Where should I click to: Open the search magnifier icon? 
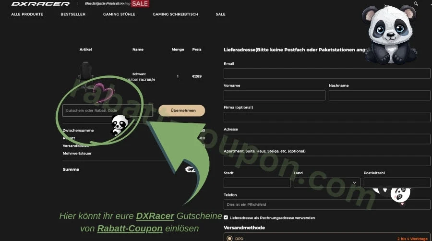click(416, 3)
